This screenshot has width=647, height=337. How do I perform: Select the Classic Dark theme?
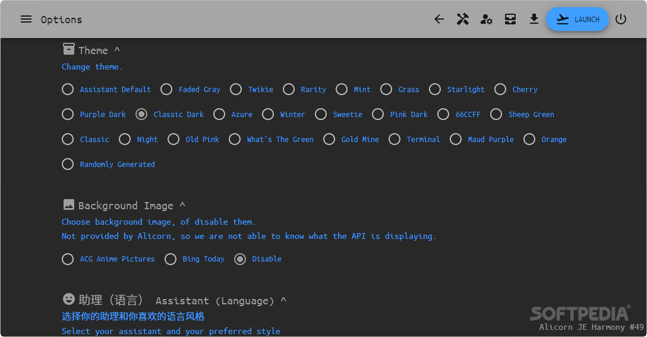coord(141,114)
